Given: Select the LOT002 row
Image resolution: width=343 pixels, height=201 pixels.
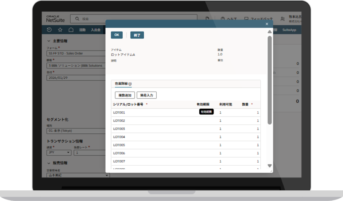Looking at the screenshot, I should tap(186, 120).
